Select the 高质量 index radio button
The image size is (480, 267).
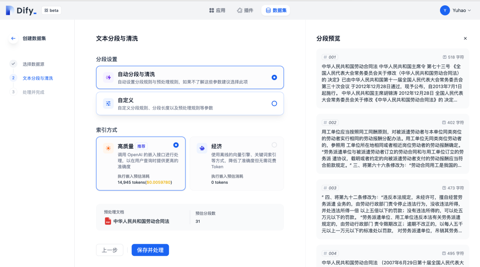pos(176,145)
